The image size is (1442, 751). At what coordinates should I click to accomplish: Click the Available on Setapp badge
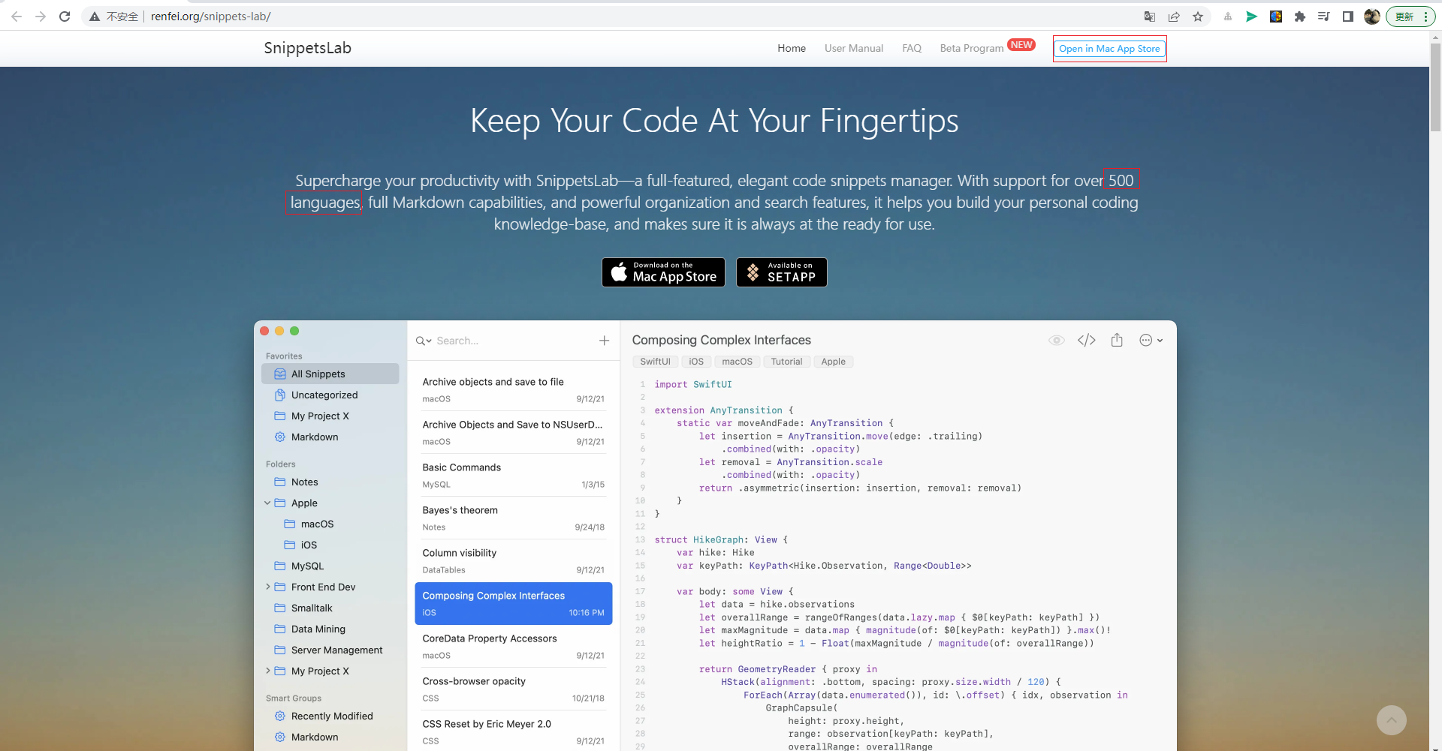(x=781, y=272)
